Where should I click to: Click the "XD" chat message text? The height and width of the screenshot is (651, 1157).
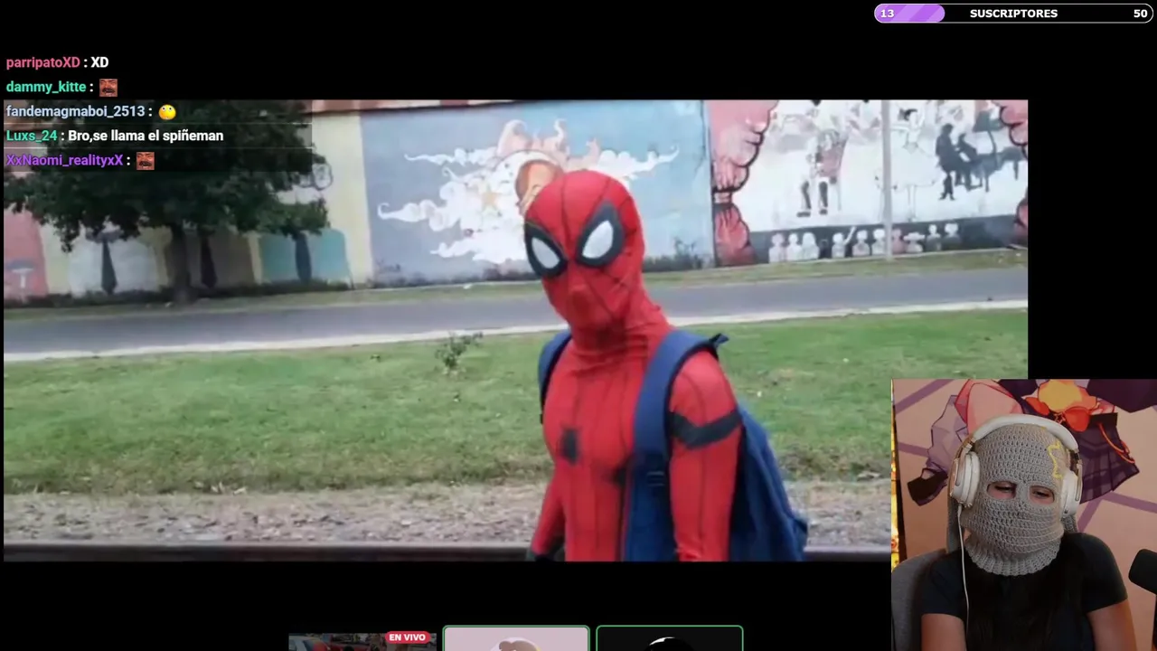coord(99,62)
